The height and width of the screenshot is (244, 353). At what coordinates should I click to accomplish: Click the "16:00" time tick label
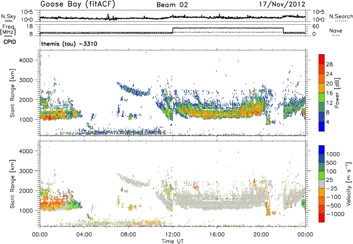(x=217, y=235)
